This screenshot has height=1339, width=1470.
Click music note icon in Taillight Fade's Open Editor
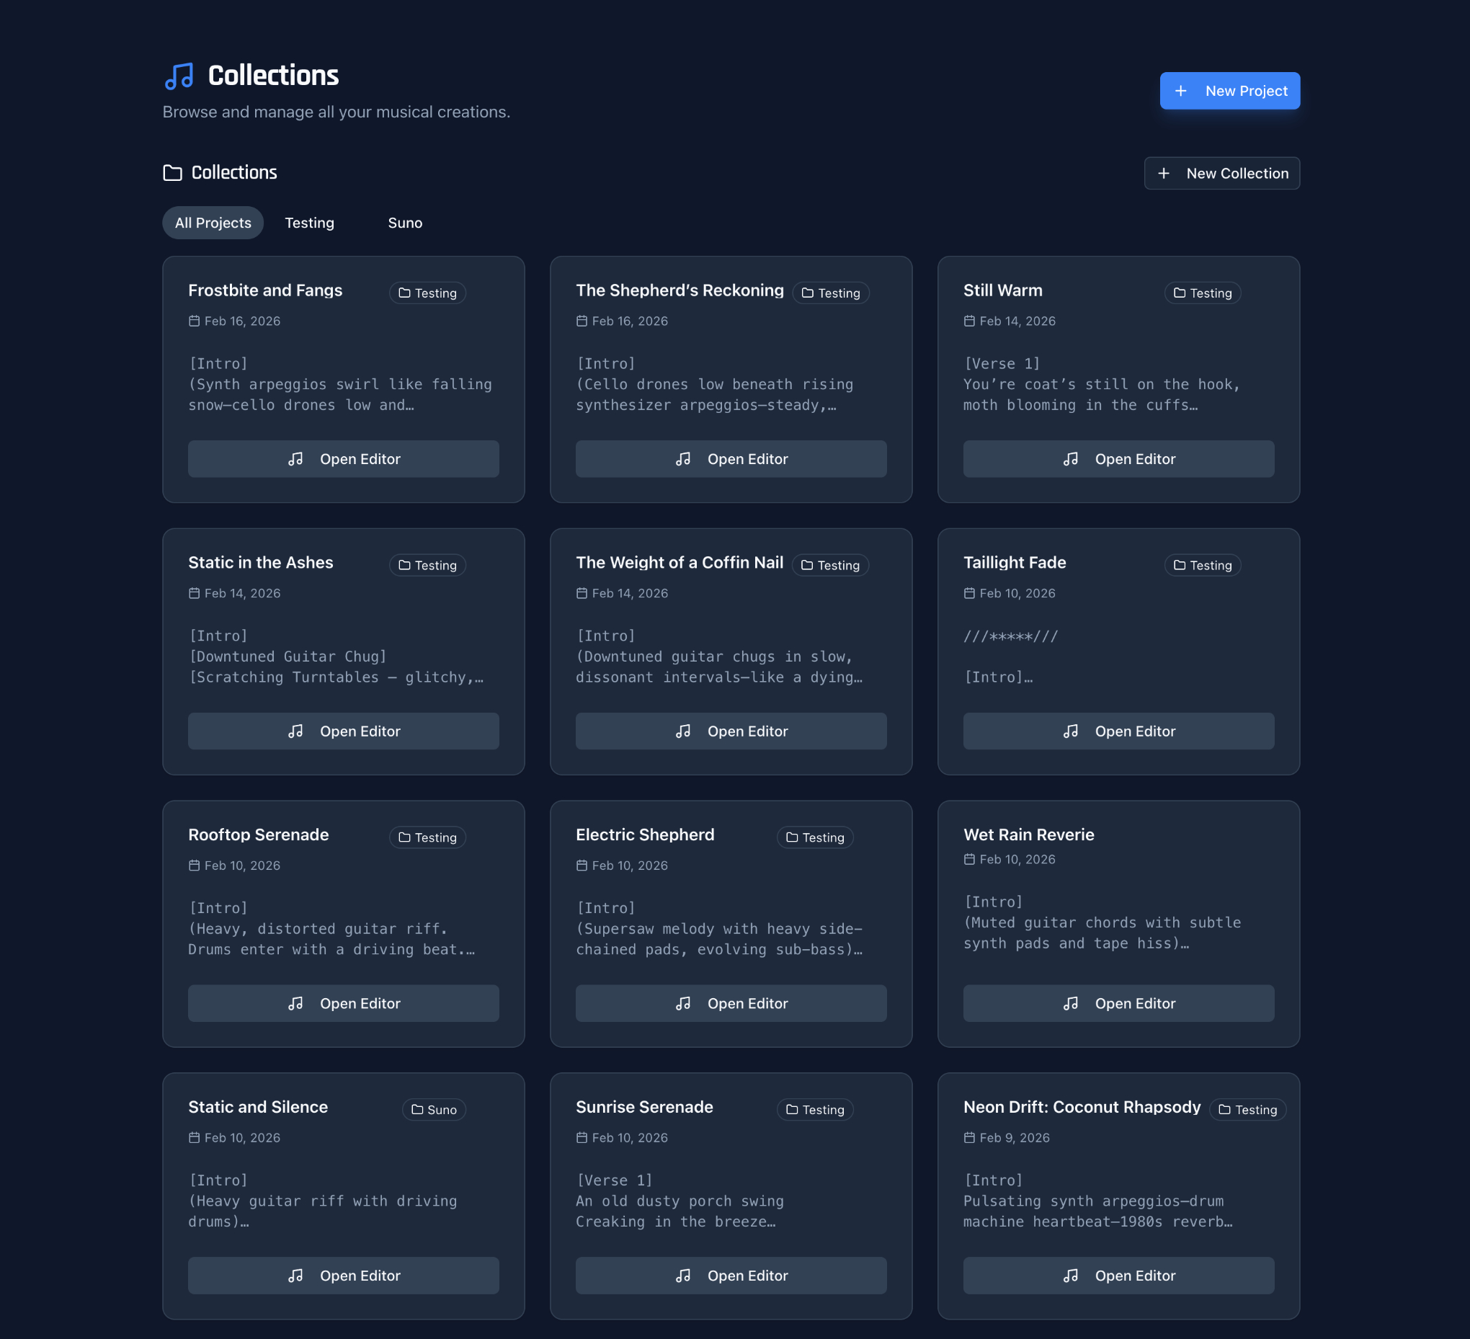1070,731
